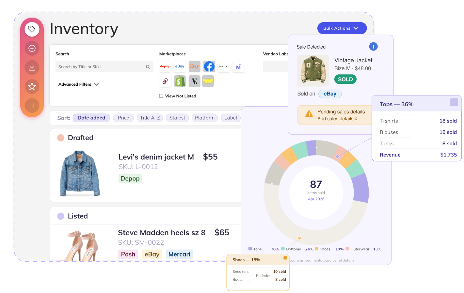The image size is (464, 293).
Task: Select the Poshmark marketplace icon
Action: [165, 81]
